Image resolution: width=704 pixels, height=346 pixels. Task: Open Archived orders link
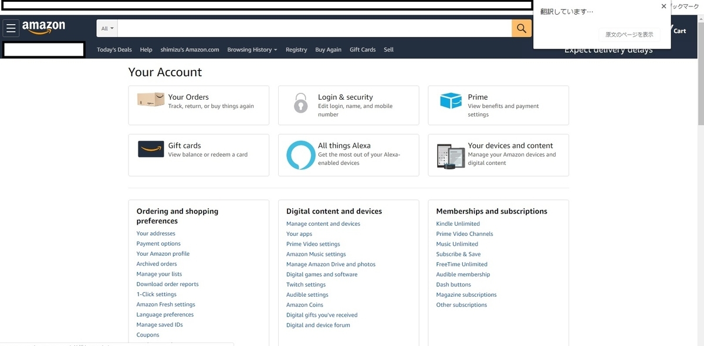click(x=157, y=264)
